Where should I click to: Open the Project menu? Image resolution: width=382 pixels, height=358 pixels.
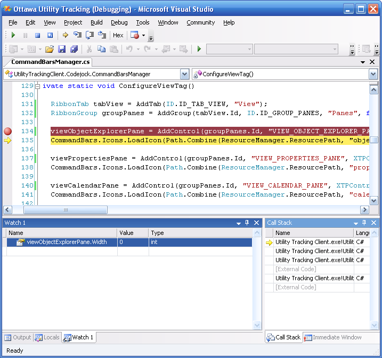(73, 22)
